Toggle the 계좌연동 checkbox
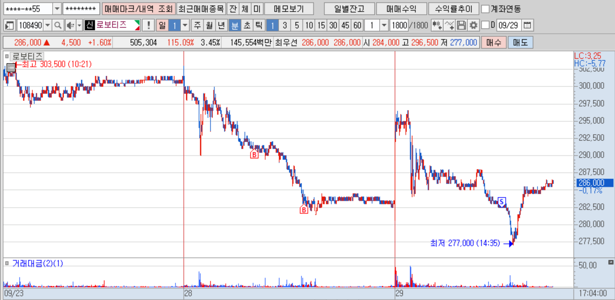 coord(486,8)
